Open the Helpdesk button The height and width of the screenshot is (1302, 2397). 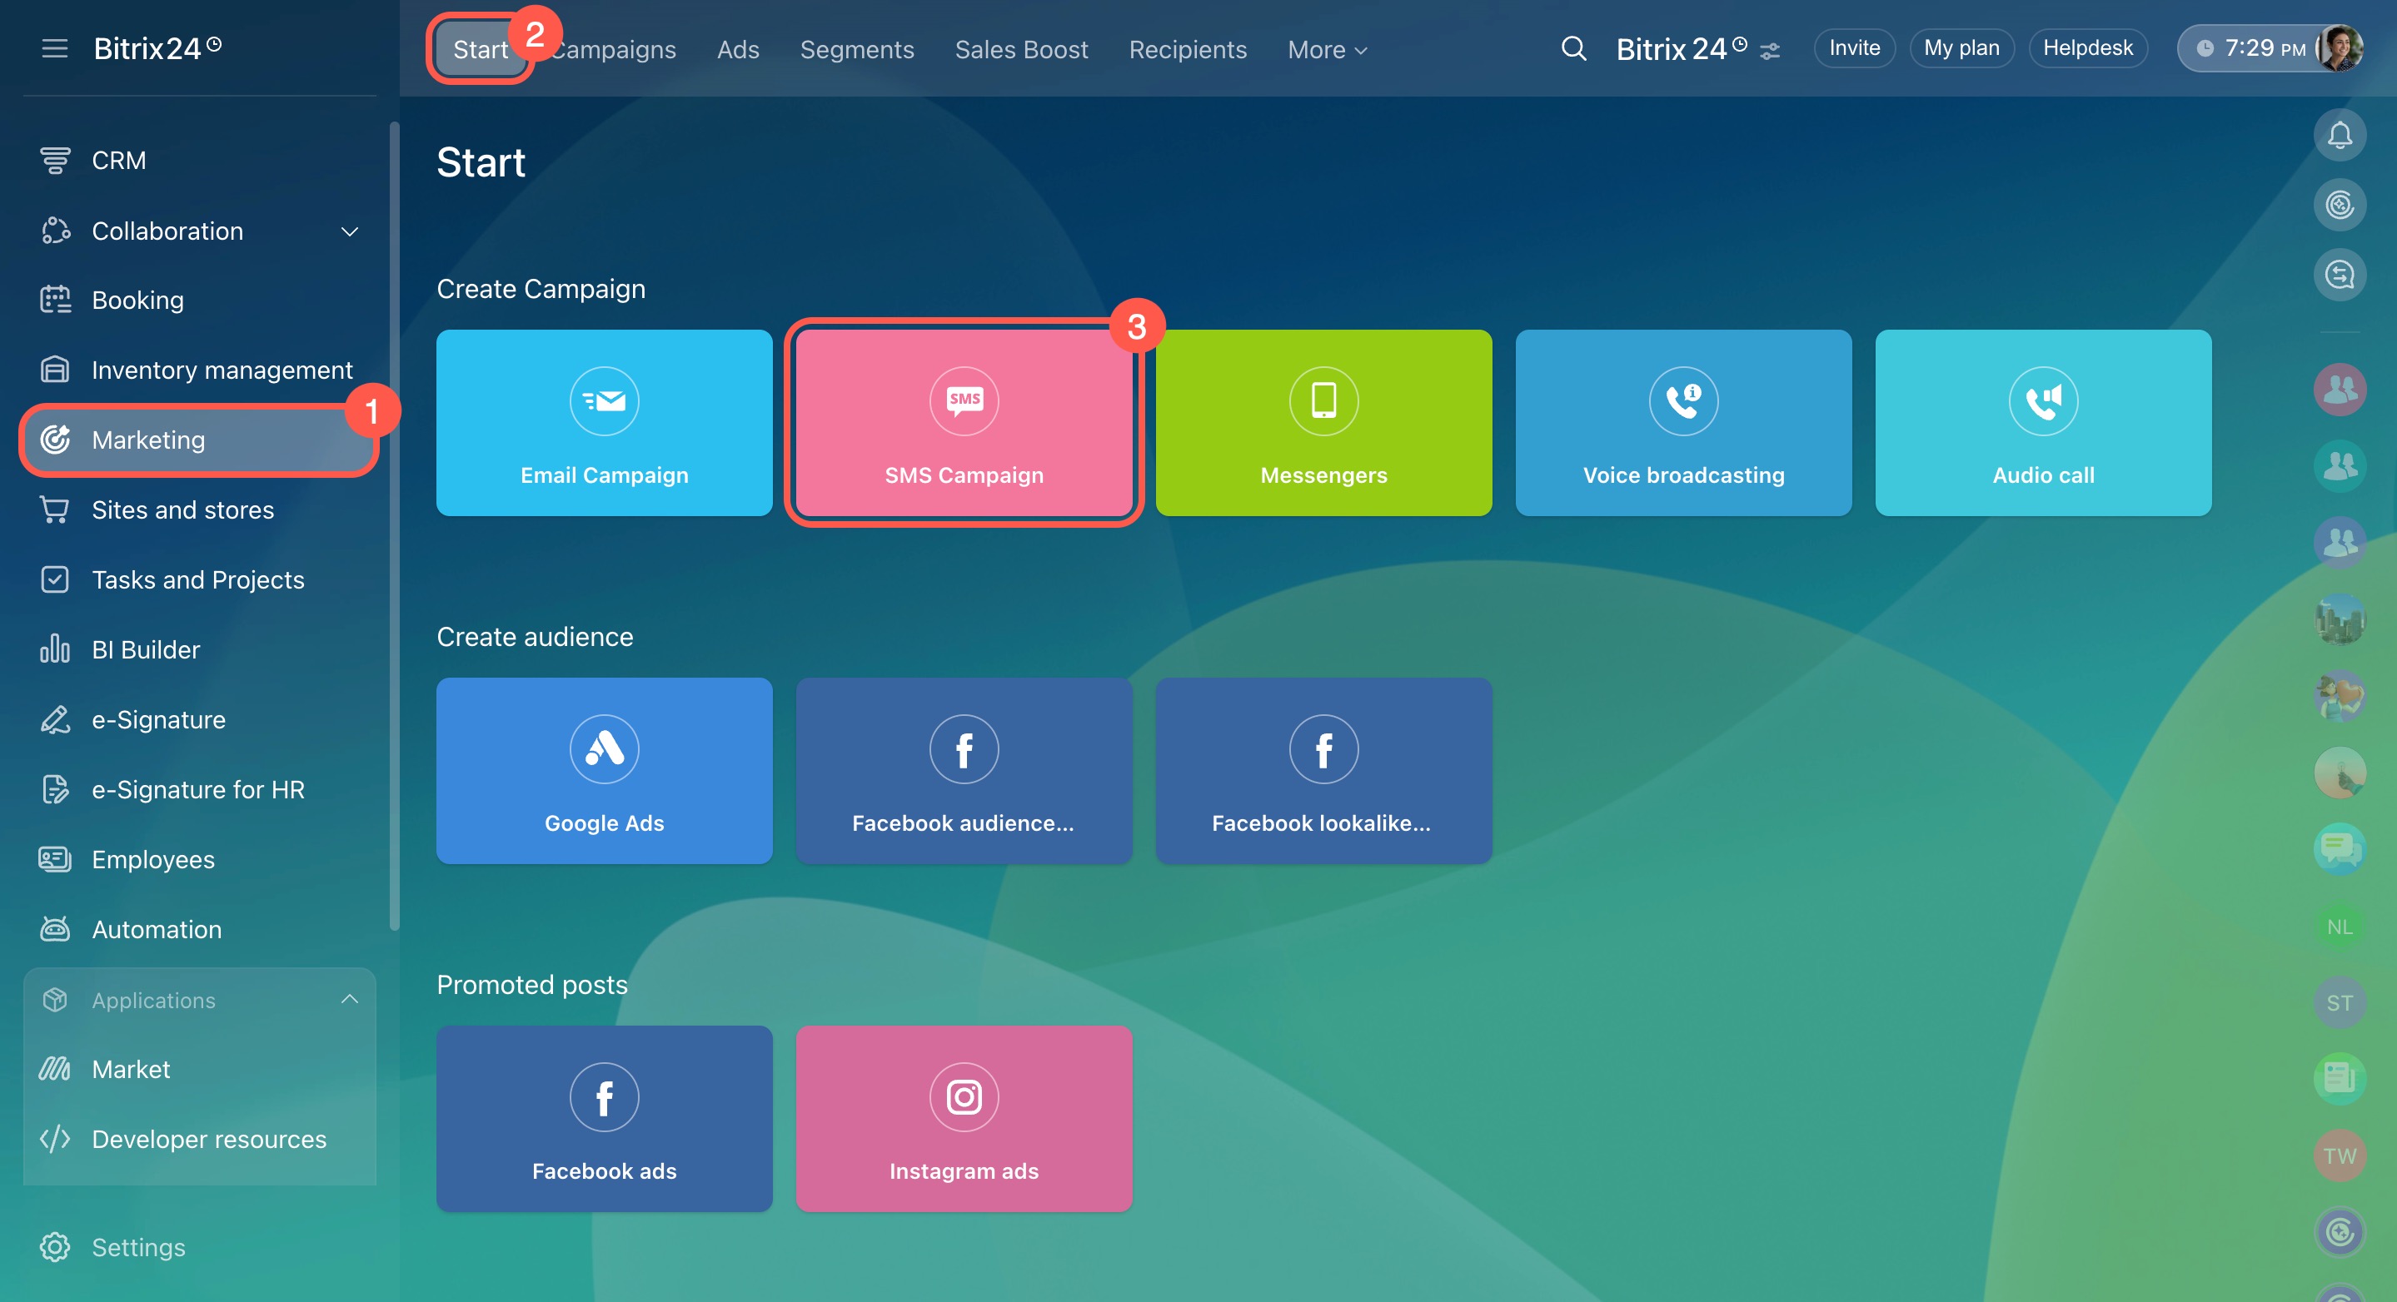point(2087,48)
